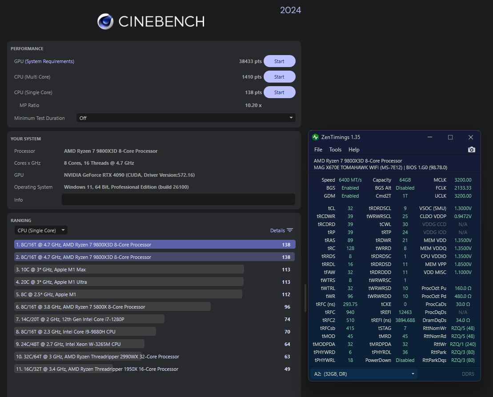This screenshot has width=493, height=397.
Task: Select the Apple M1 Max ranking row
Action: click(155, 270)
